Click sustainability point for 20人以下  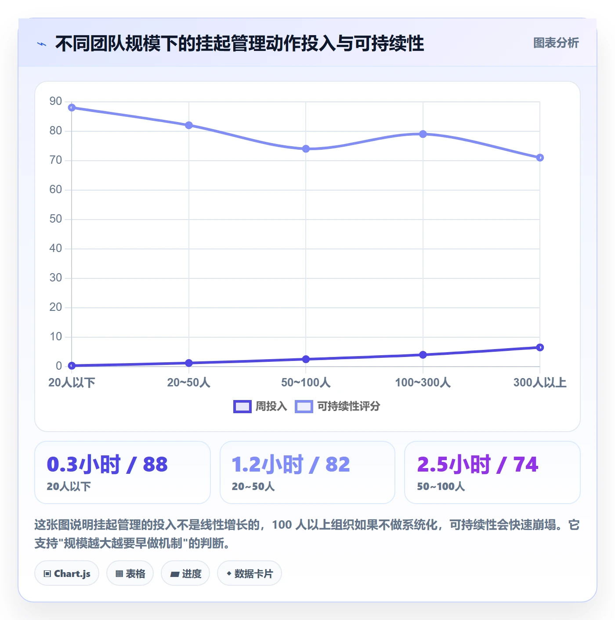(x=72, y=108)
